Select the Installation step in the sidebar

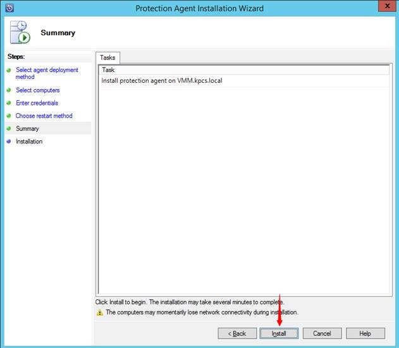29,141
